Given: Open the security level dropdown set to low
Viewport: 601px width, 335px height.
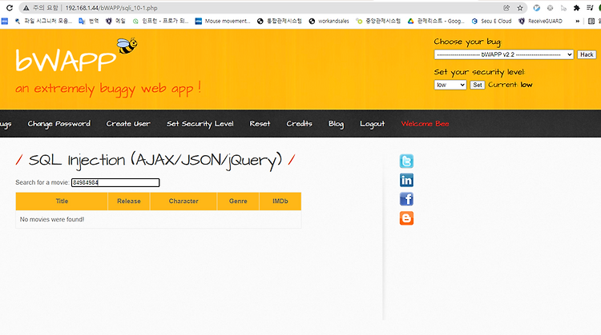Looking at the screenshot, I should click(450, 85).
